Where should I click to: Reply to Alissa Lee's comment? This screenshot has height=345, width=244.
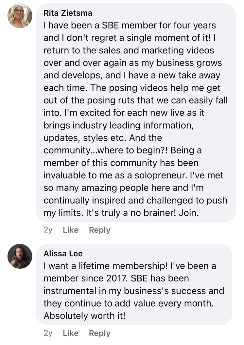pyautogui.click(x=99, y=333)
